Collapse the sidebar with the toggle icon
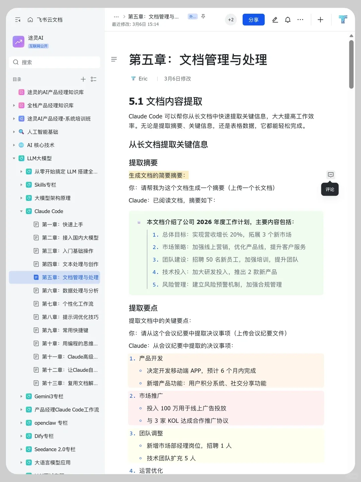The height and width of the screenshot is (482, 361). click(18, 20)
